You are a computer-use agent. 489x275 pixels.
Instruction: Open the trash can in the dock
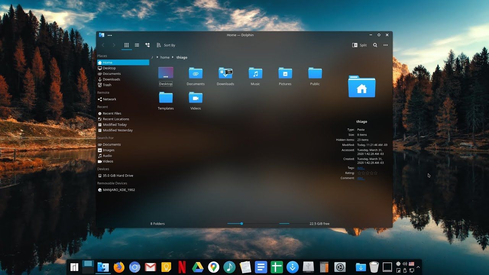(x=374, y=267)
